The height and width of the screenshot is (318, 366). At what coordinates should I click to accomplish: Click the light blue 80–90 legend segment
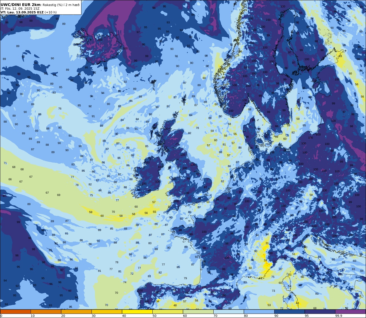(x=259, y=312)
